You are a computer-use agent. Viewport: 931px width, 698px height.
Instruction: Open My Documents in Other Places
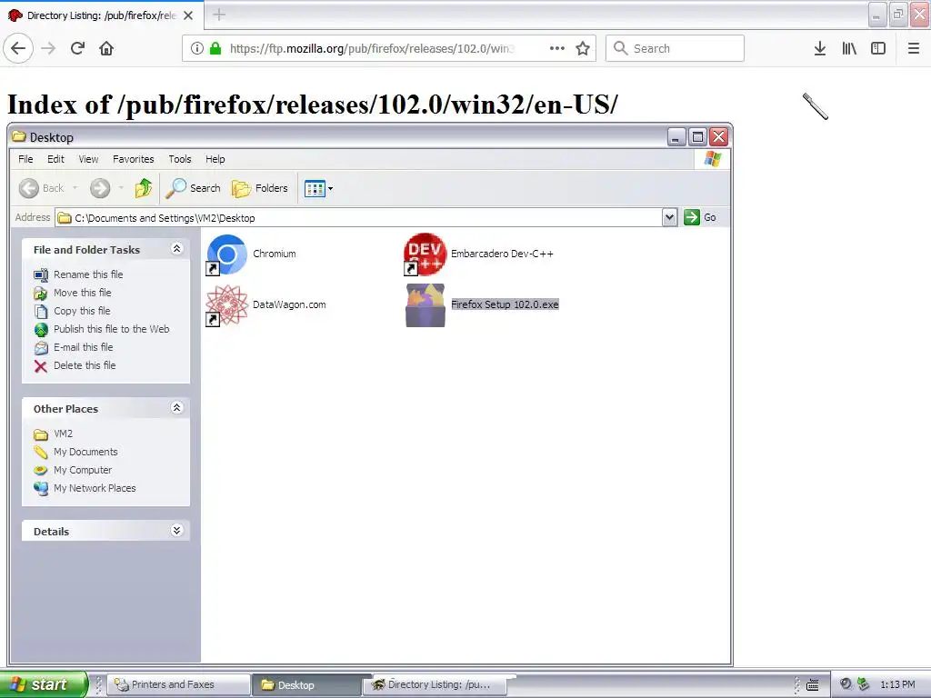coord(85,452)
